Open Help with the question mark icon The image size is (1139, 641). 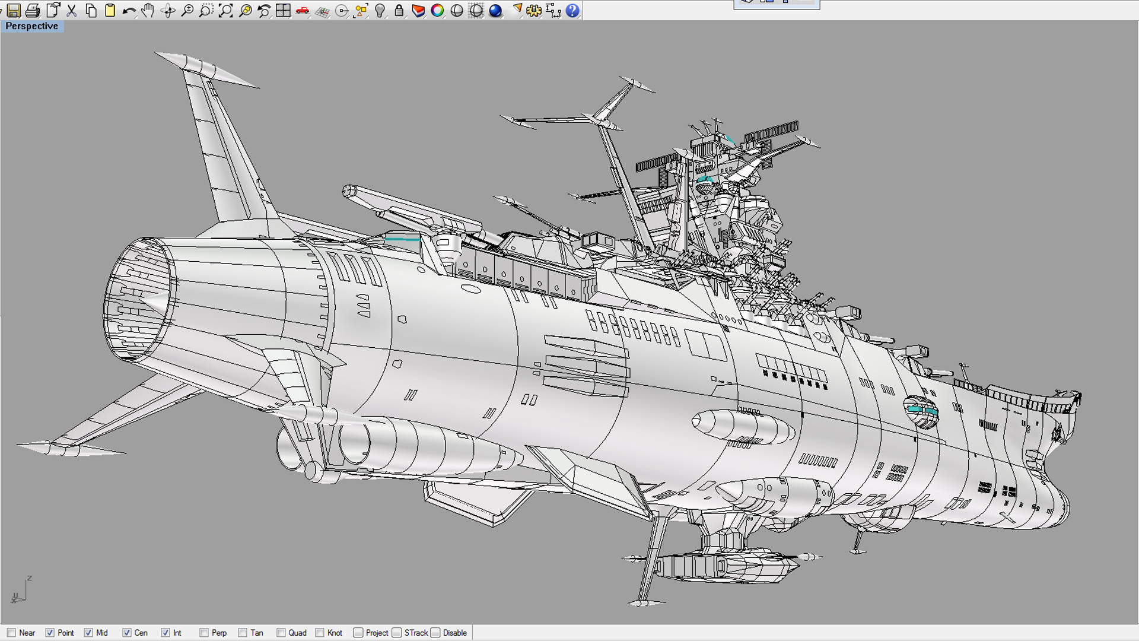point(572,11)
